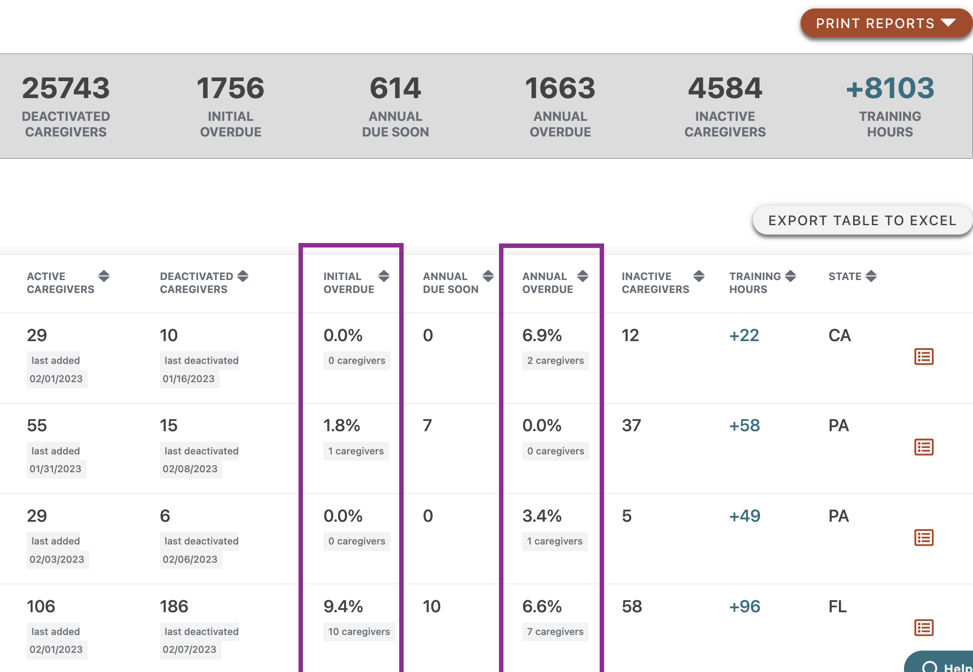973x672 pixels.
Task: Click the Annual Overdue sort chevron
Action: 582,276
